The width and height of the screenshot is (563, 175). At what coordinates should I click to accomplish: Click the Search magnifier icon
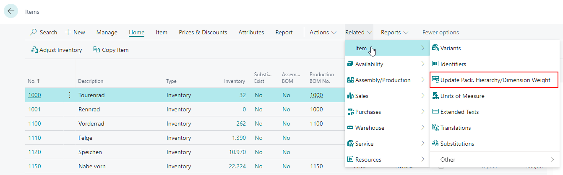point(34,33)
